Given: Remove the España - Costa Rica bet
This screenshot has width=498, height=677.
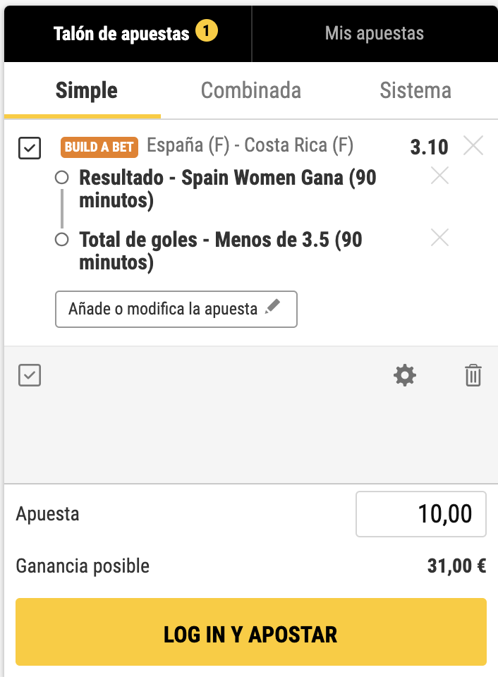Looking at the screenshot, I should 473,146.
